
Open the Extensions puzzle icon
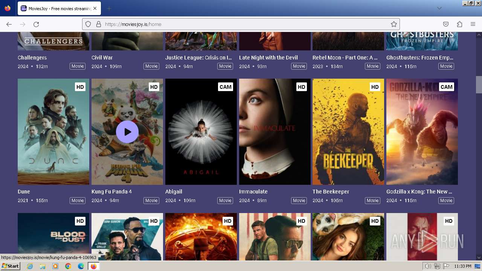coord(459,24)
